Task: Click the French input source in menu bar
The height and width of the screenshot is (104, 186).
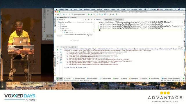Action: 160,9
